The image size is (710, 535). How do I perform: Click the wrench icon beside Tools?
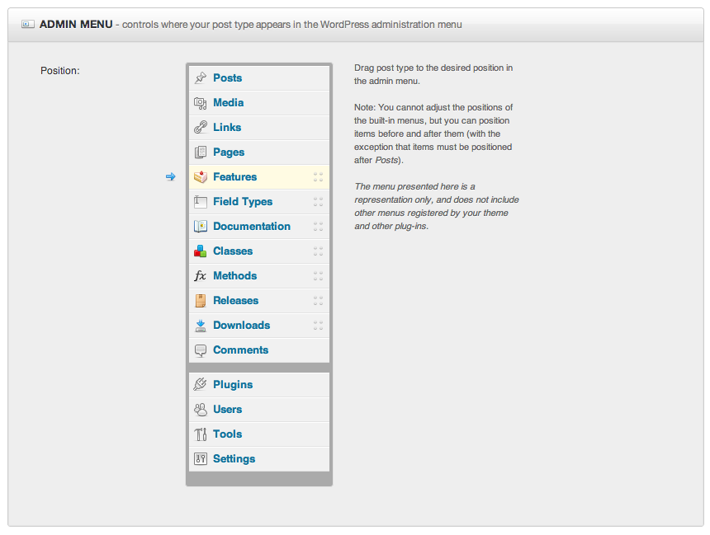200,434
